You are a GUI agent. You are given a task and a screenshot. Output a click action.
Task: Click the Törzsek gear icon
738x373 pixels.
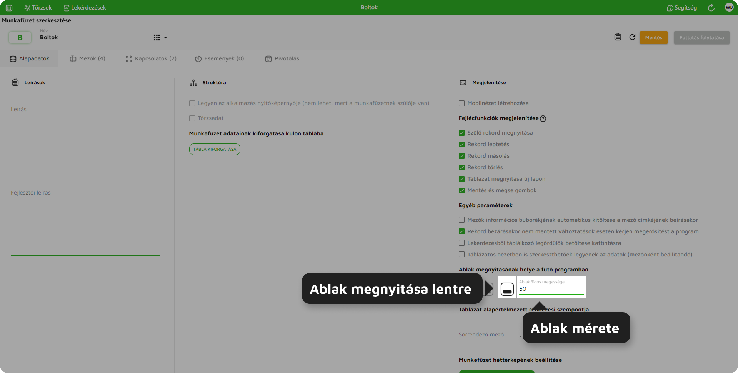pyautogui.click(x=27, y=8)
